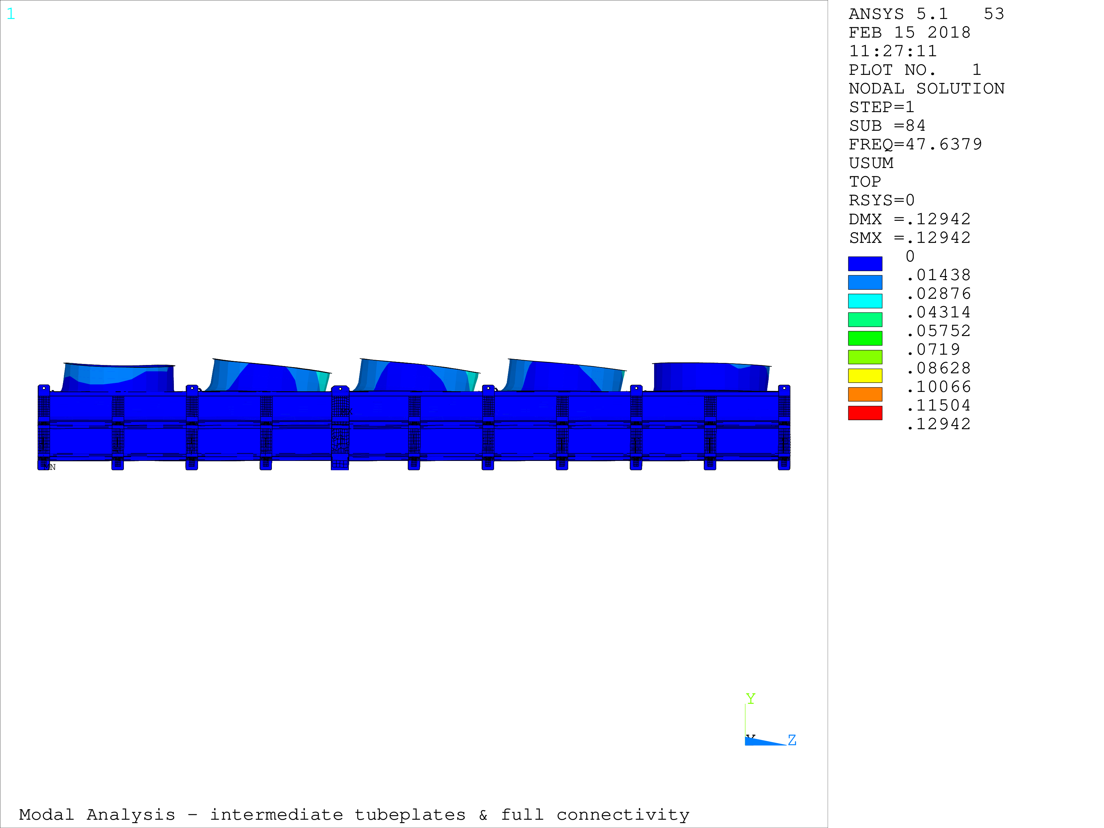1104x828 pixels.
Task: Click the yellow legend swatch
Action: (x=865, y=375)
